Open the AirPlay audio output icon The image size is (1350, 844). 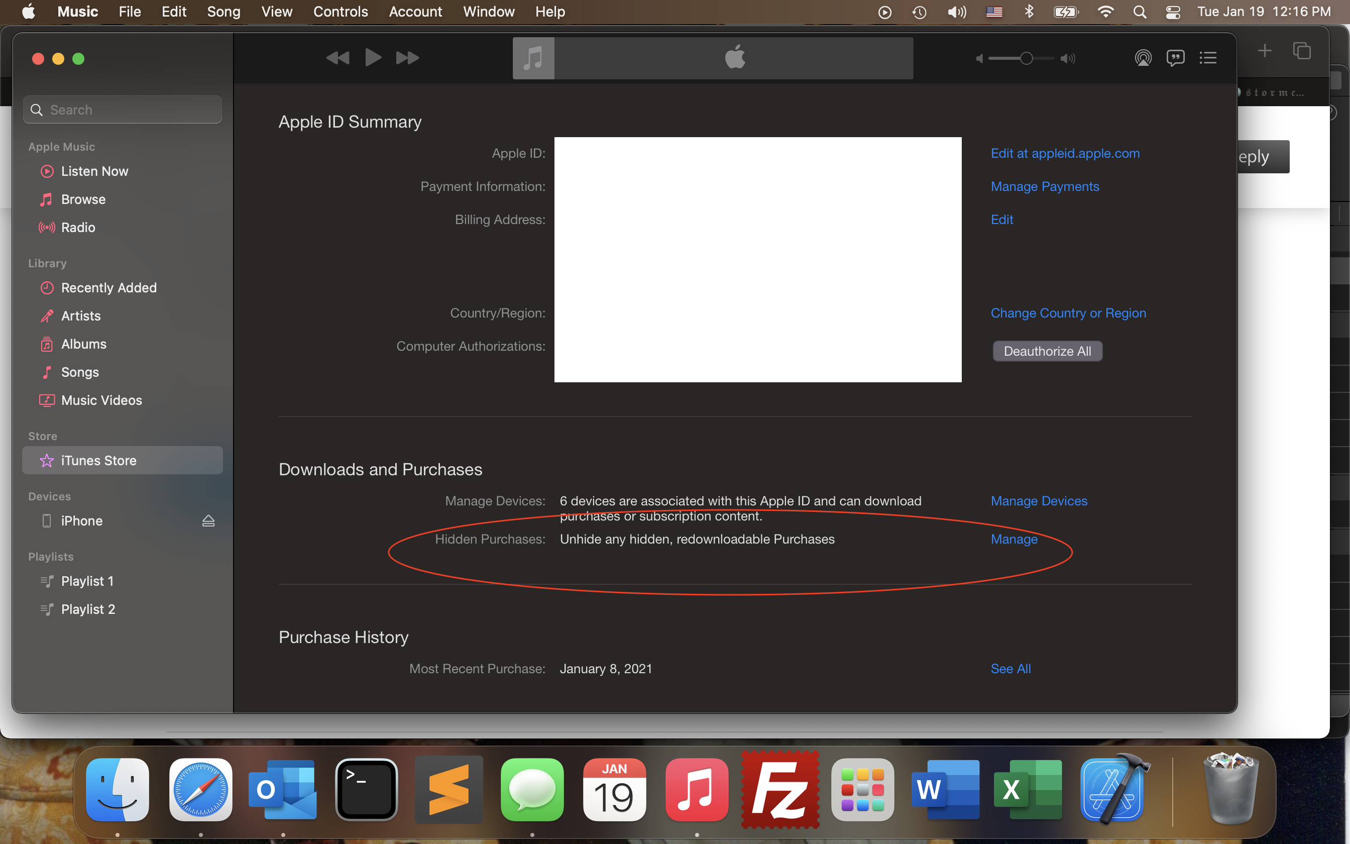click(x=1143, y=58)
